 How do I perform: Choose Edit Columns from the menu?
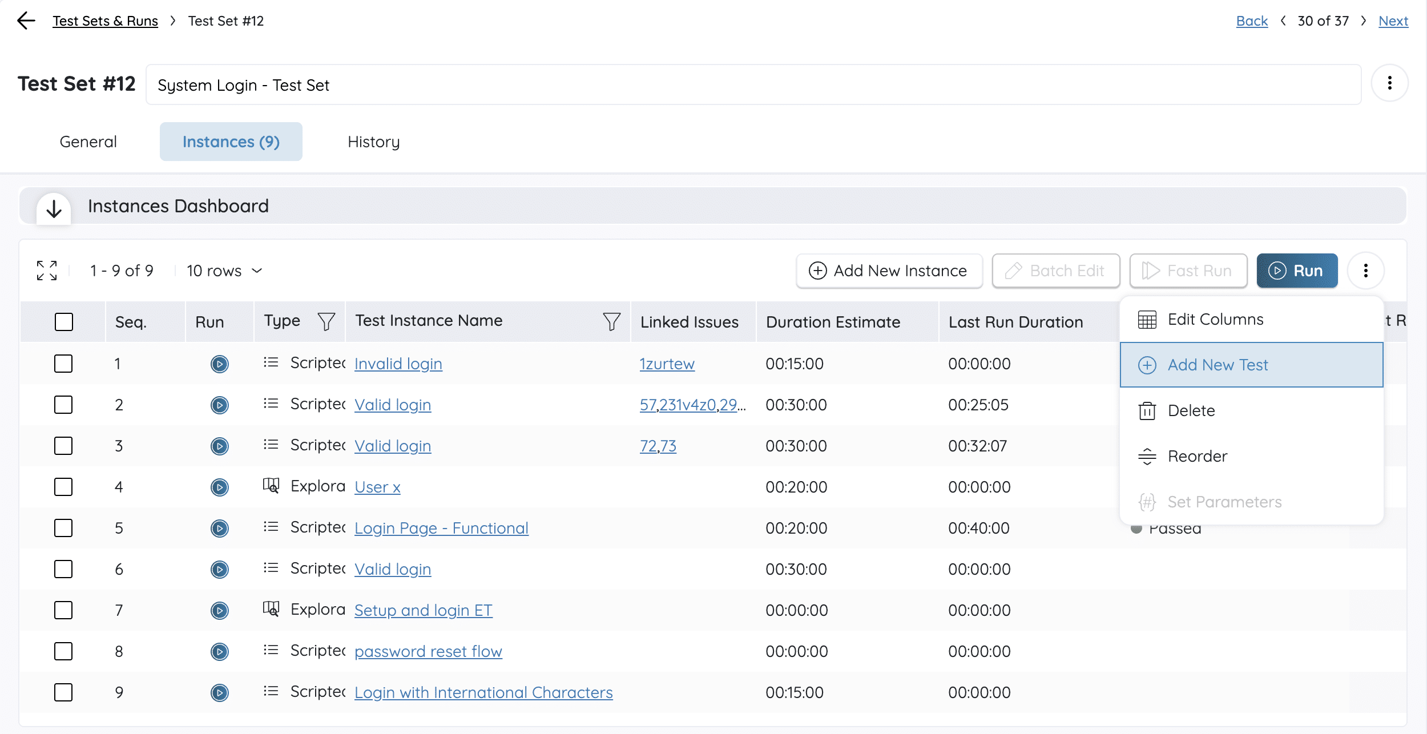pos(1251,320)
